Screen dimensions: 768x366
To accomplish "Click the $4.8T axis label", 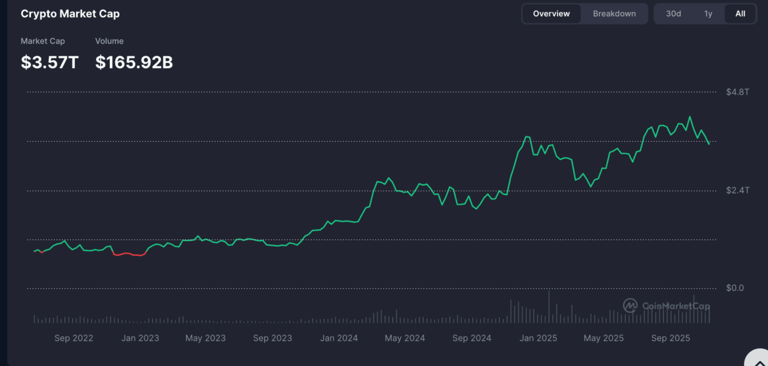I will (x=737, y=91).
